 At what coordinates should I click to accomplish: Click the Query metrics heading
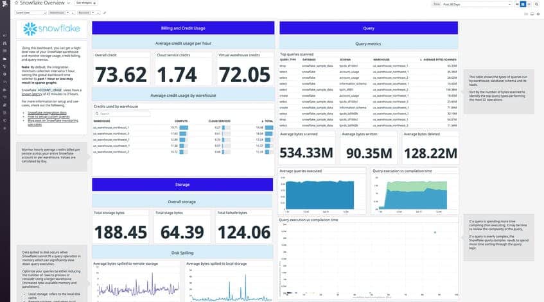click(x=368, y=44)
